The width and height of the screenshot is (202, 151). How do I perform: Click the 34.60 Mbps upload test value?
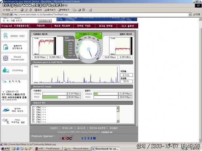coord(110,57)
